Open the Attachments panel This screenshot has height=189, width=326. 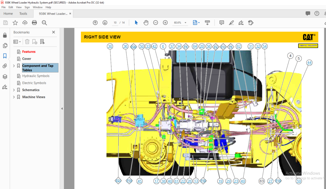(x=5, y=66)
